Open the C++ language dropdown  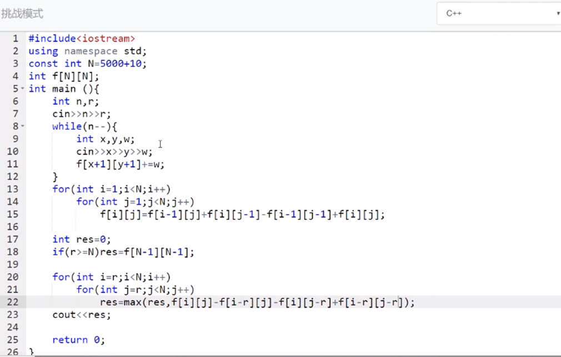click(499, 13)
